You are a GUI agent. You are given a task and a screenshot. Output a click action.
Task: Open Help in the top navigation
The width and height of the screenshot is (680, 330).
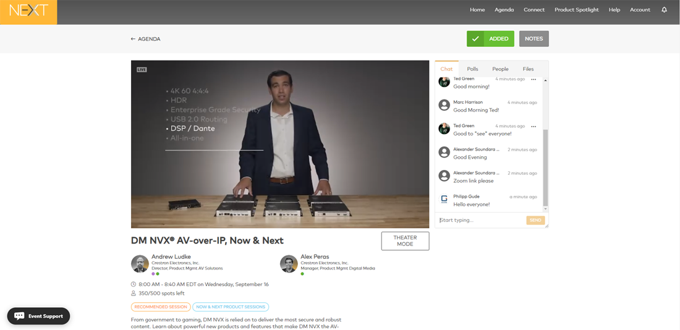coord(614,9)
